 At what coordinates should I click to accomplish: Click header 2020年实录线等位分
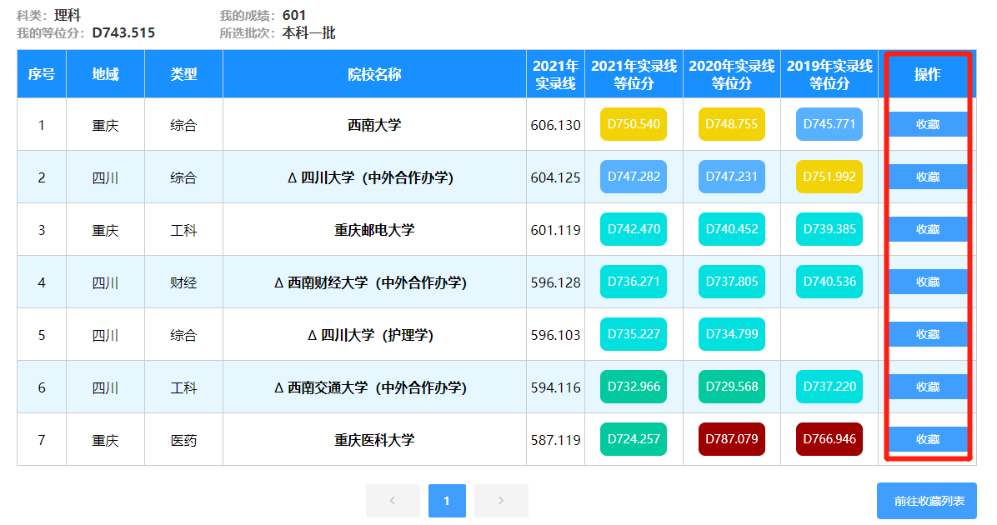point(732,74)
